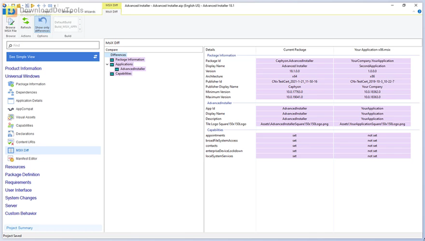Expand the Product Information section
Screen dimensions: 425x241
[23, 68]
